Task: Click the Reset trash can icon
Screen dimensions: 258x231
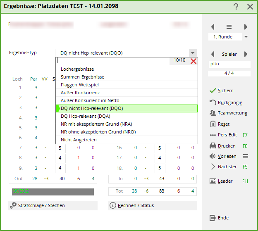Action: point(213,124)
